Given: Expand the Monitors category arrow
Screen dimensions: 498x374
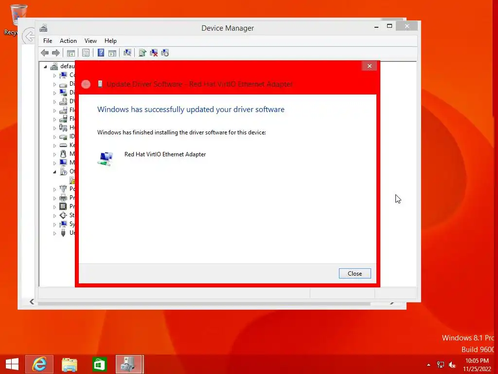Looking at the screenshot, I should pos(54,163).
